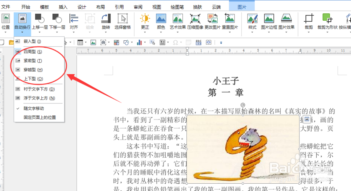The image size is (351, 191).
Task: Expand the 下移一层 dropdown arrow
Action: point(57,32)
